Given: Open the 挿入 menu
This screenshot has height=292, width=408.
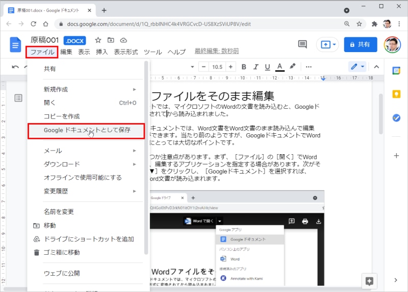Looking at the screenshot, I should coord(101,52).
